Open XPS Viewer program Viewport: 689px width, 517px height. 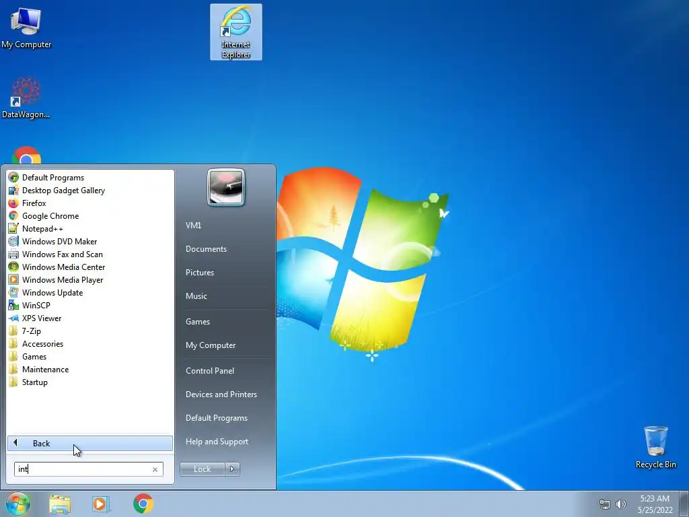click(90, 318)
